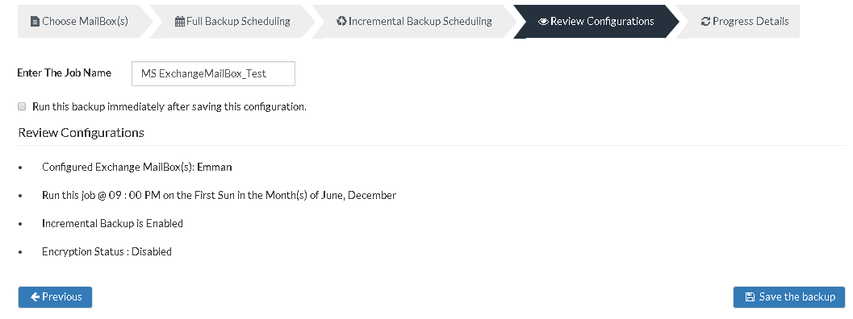Screen dimensions: 853x319
Task: Click the Encryption Status : Disabled line
Action: point(107,251)
